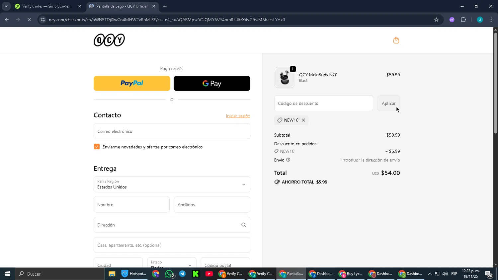498x280 pixels.
Task: Open the tab search dropdown arrow
Action: pos(6,6)
